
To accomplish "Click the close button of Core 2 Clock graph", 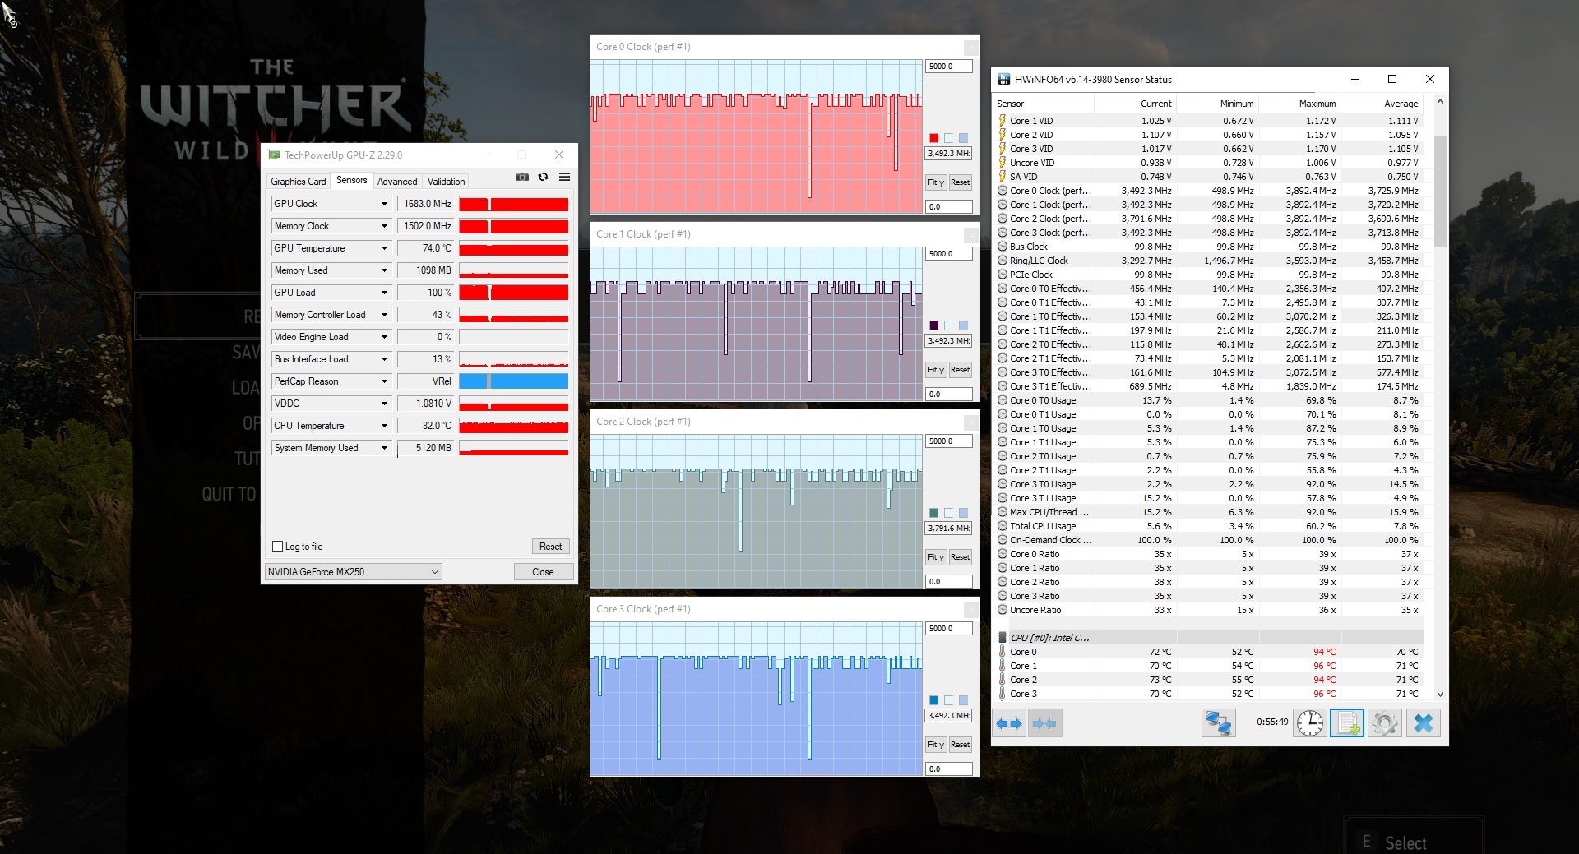I will tap(970, 422).
